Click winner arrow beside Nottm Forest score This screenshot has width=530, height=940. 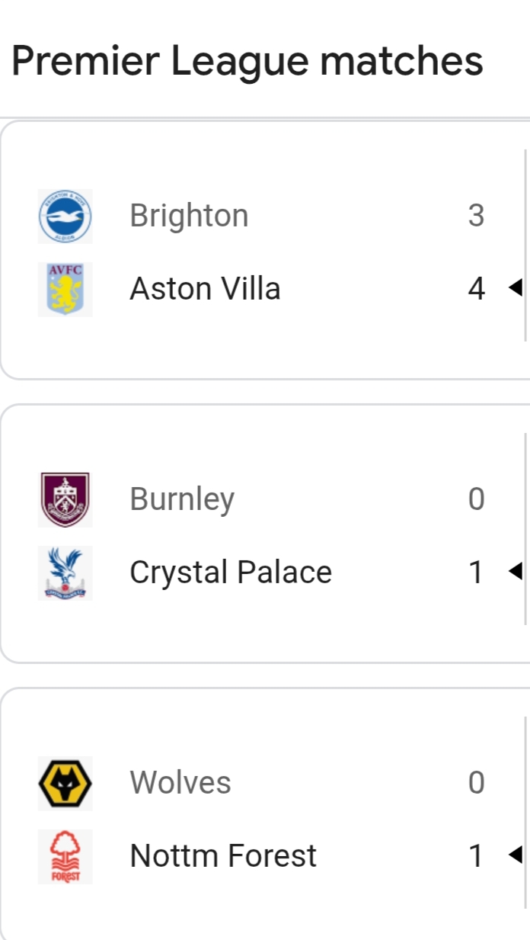[x=515, y=855]
